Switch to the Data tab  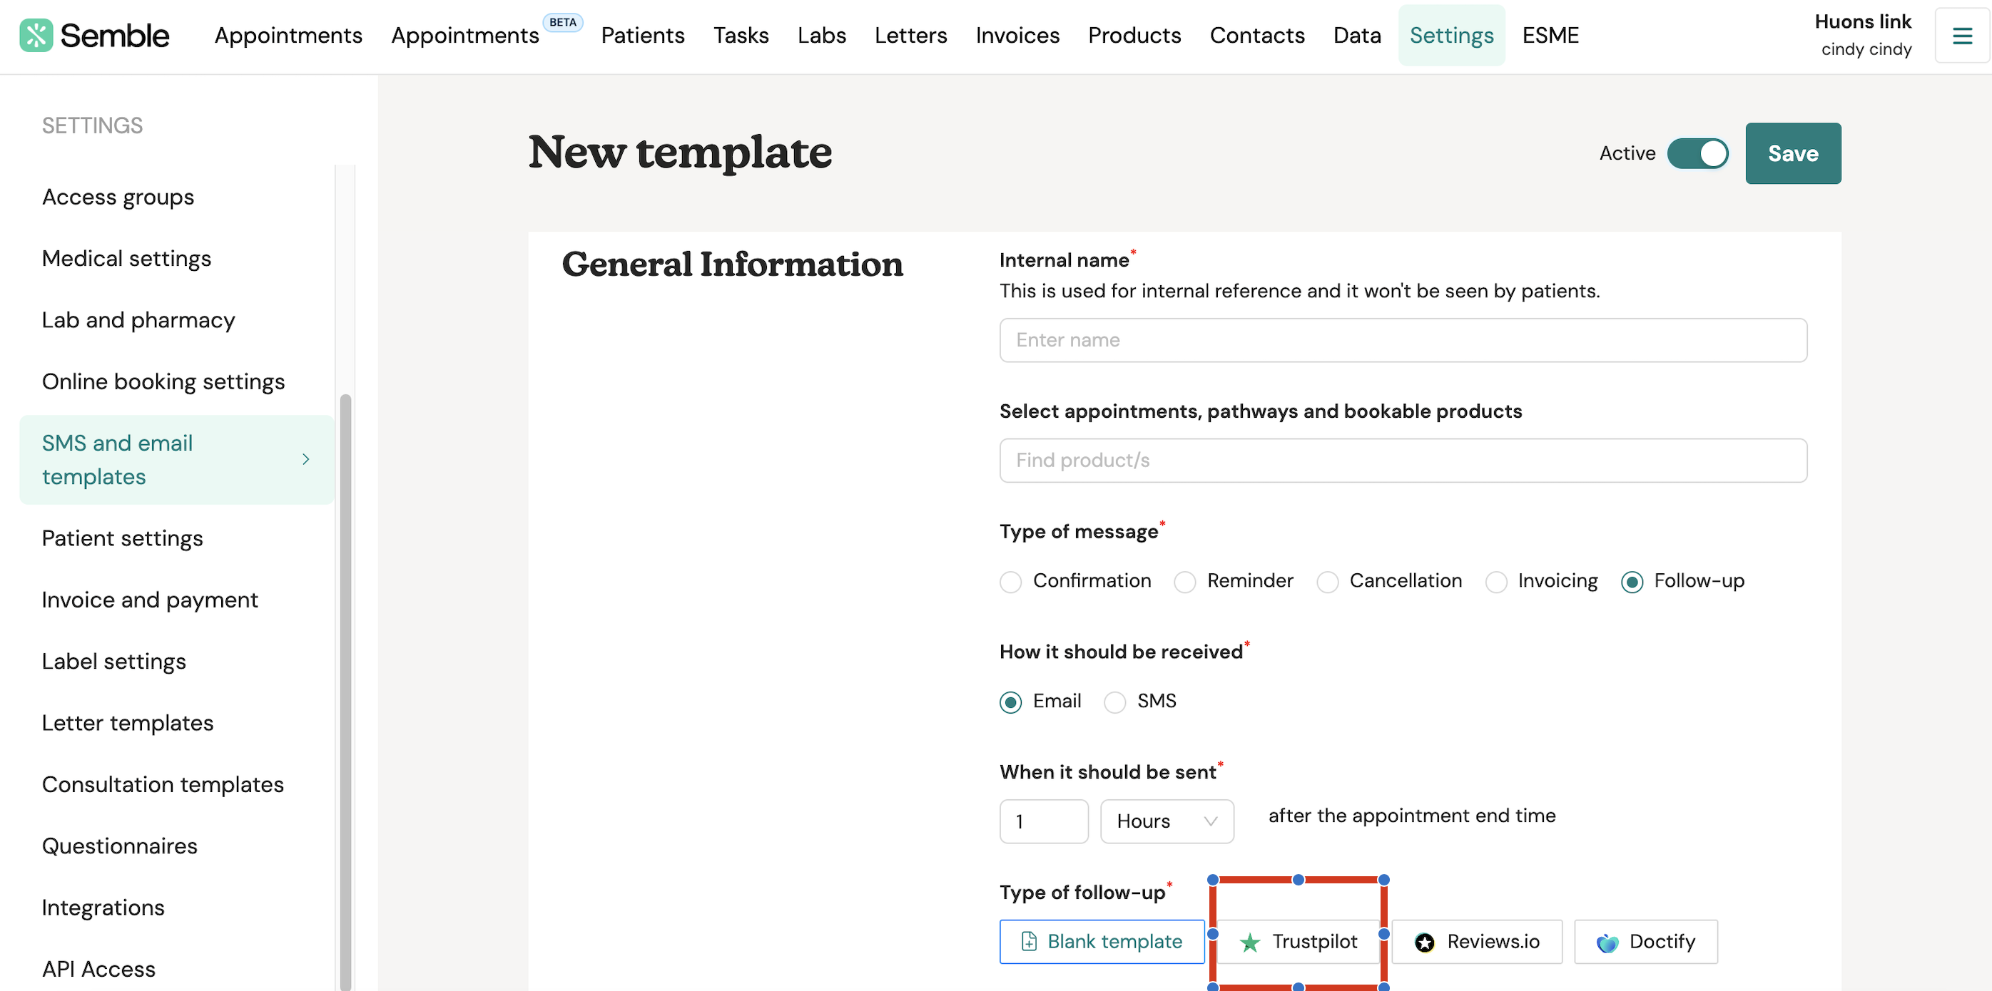coord(1357,36)
